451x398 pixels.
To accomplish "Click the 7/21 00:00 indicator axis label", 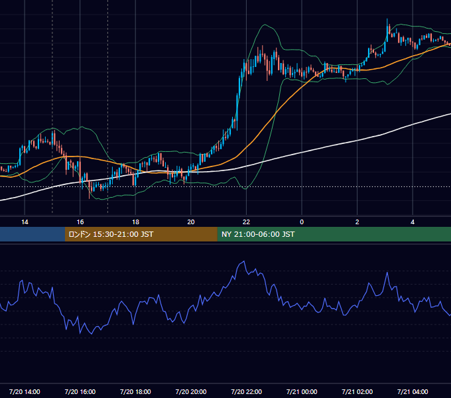I will 302,391.
